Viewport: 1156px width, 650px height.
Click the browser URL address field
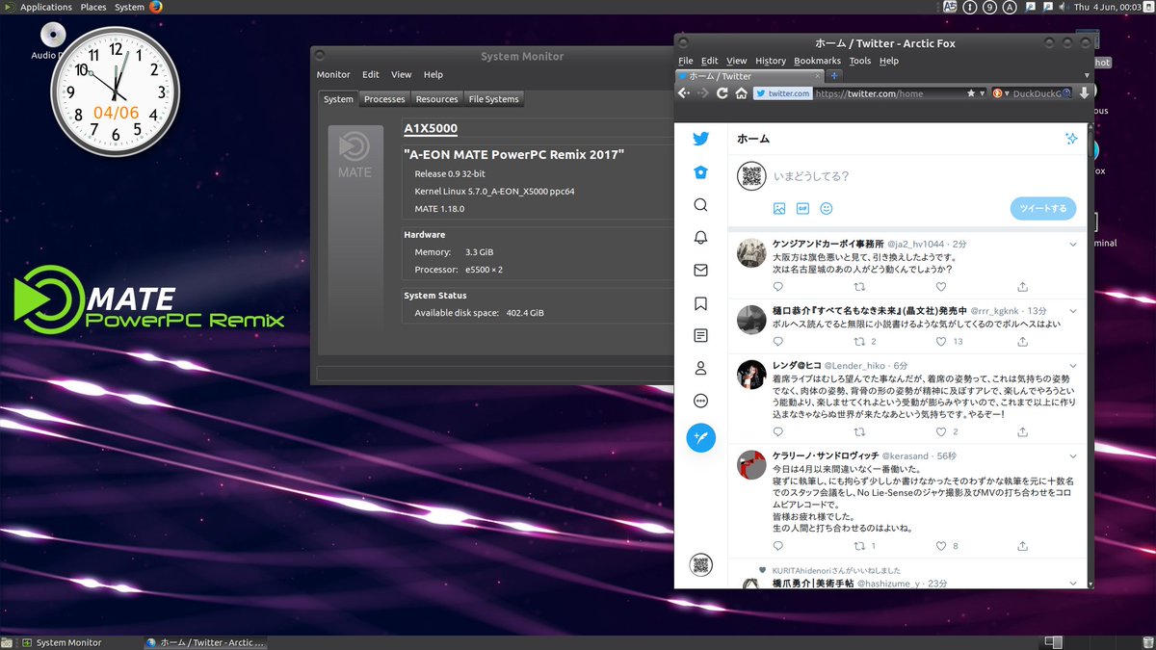coord(887,93)
